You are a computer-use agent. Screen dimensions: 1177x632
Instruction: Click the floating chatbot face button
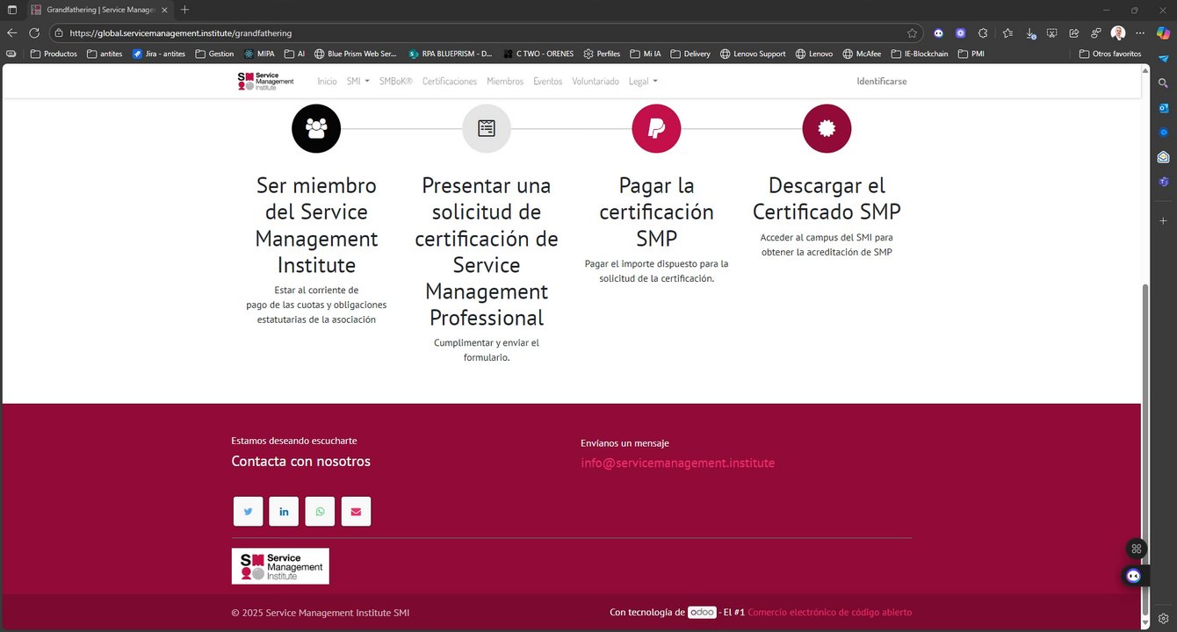pyautogui.click(x=1134, y=576)
